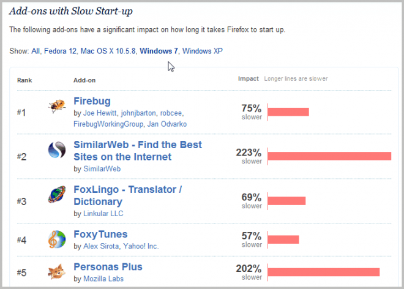Open the Firebug add-on page
404x289 pixels.
[x=92, y=101]
